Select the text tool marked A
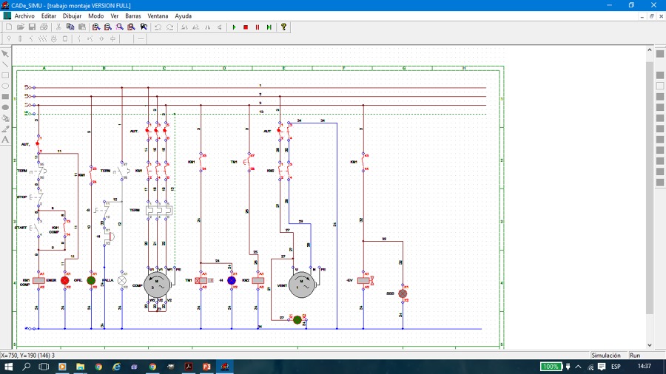666x374 pixels. pyautogui.click(x=5, y=140)
